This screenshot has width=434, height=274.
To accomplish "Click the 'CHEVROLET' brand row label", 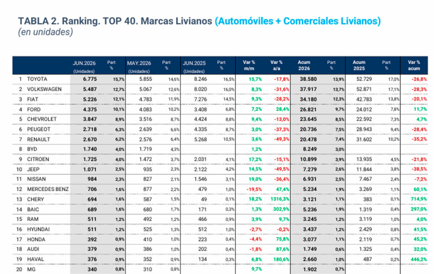I will pos(42,119).
